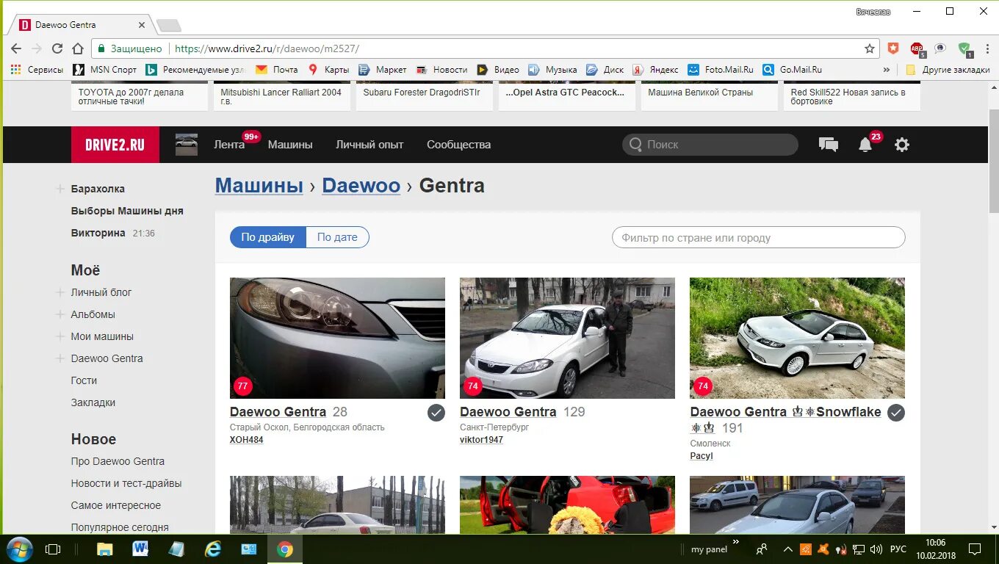Open notifications bell with 23 badge
The width and height of the screenshot is (999, 564).
[865, 145]
